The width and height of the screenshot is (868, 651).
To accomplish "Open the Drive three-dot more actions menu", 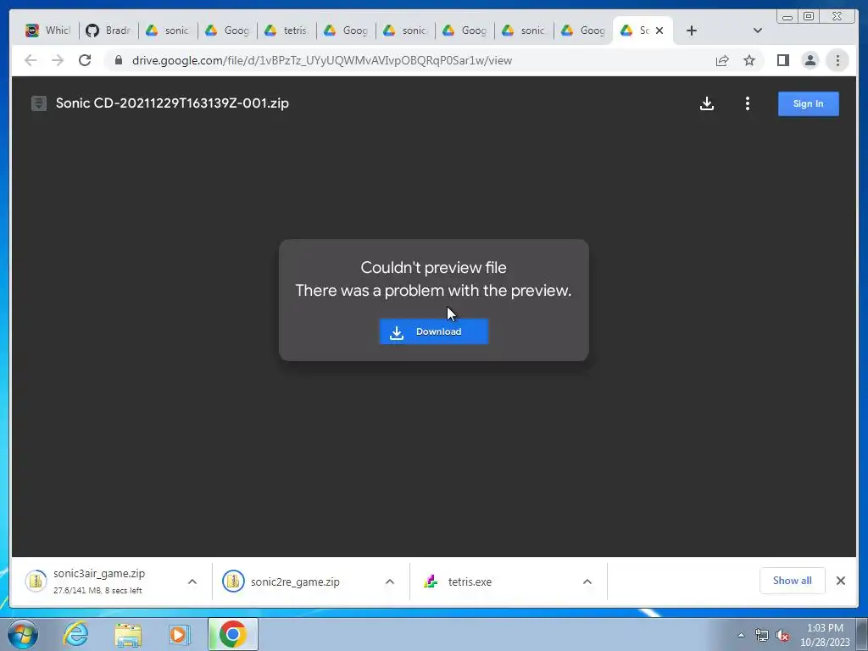I will coord(748,103).
